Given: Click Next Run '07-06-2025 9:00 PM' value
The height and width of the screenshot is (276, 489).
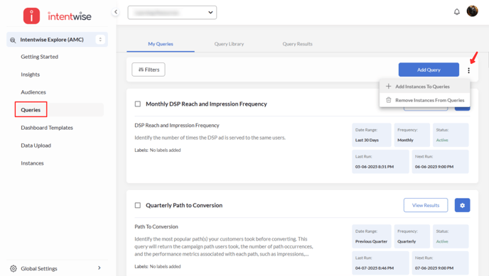Looking at the screenshot, I should 434,268.
